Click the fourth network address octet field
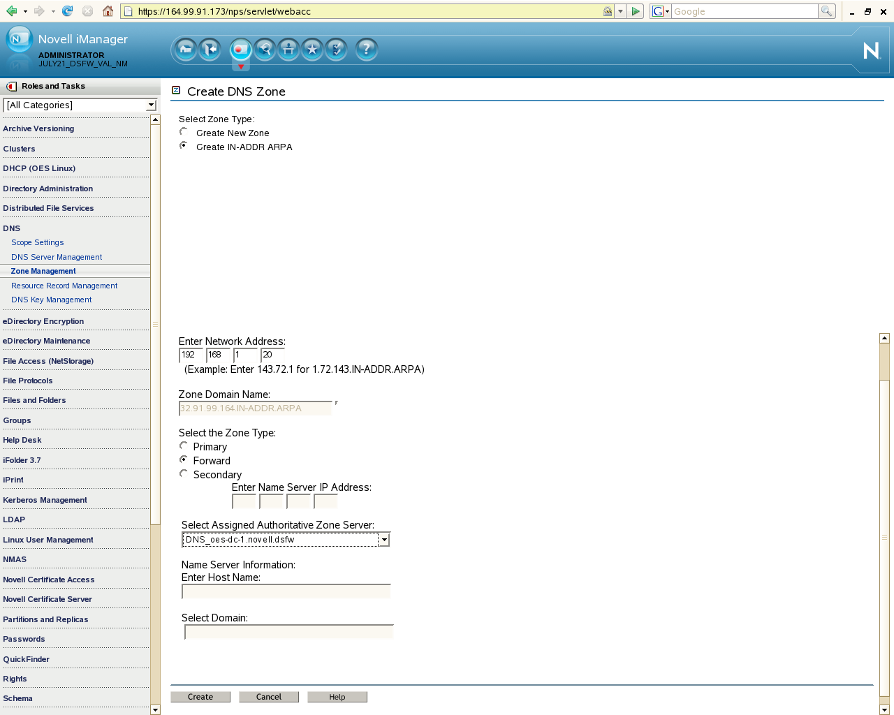The image size is (894, 715). point(273,355)
